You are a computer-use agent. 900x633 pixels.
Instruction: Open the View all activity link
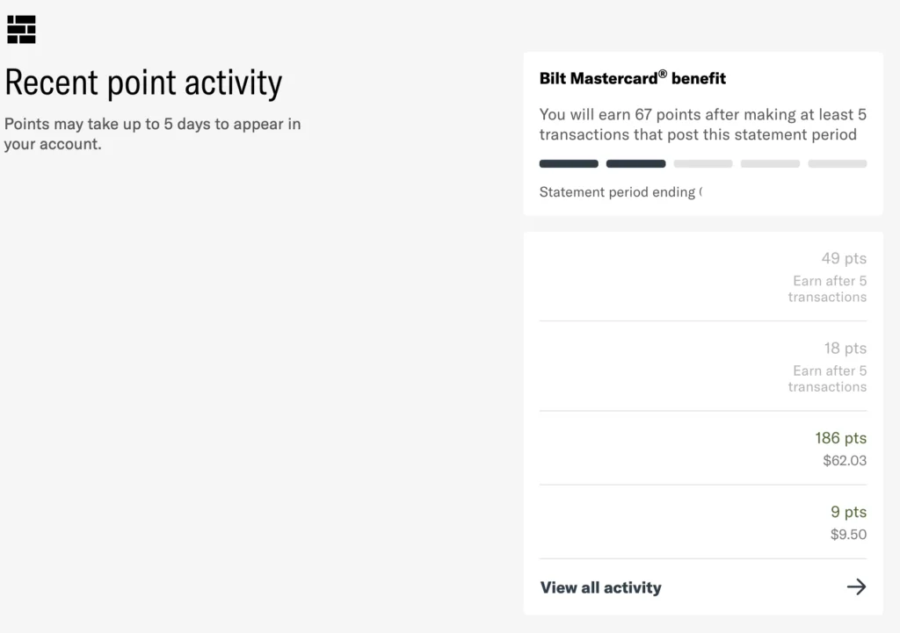600,587
